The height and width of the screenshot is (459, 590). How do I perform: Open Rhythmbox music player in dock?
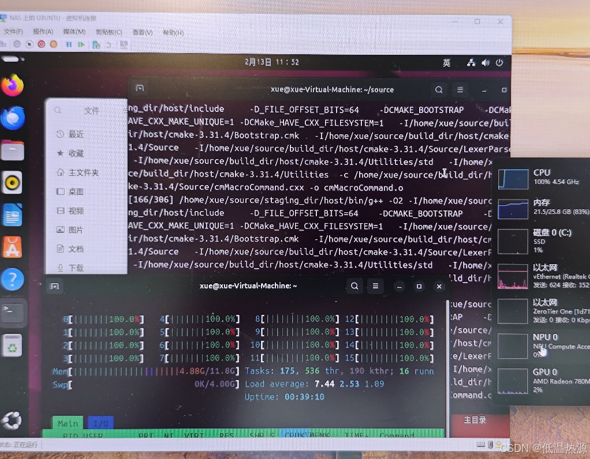coord(12,182)
